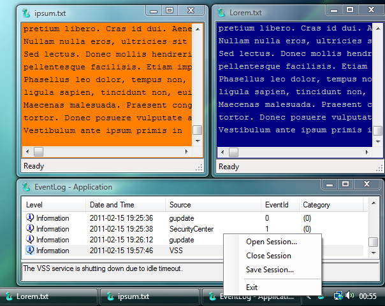
Task: Switch to Lorem.txt taskbar button
Action: [x=49, y=296]
